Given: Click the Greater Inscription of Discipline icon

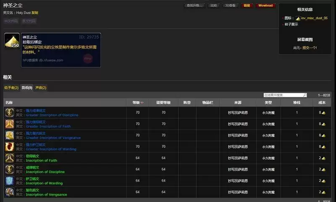Looking at the screenshot, I should pyautogui.click(x=10, y=113).
